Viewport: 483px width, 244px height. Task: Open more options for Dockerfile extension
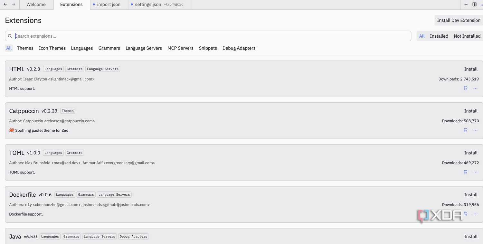coord(475,214)
